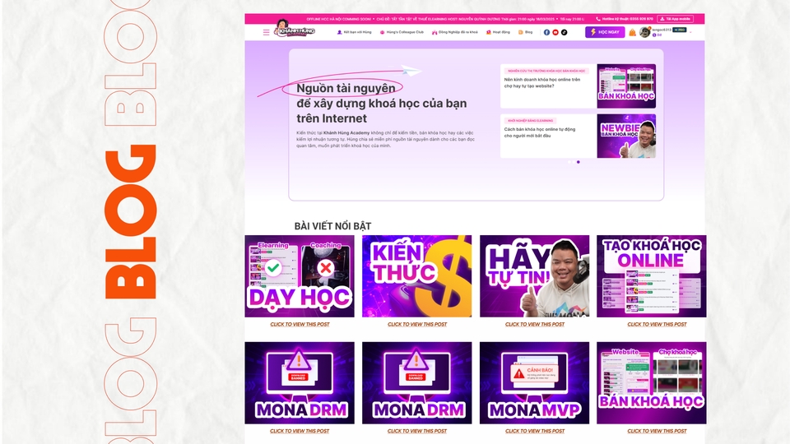Open the YouTube social icon
Viewport: 790px width, 444px height.
click(x=555, y=32)
